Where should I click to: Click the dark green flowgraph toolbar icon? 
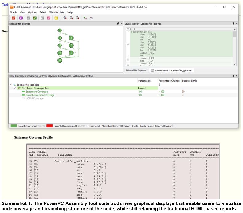pyautogui.click(x=35, y=18)
